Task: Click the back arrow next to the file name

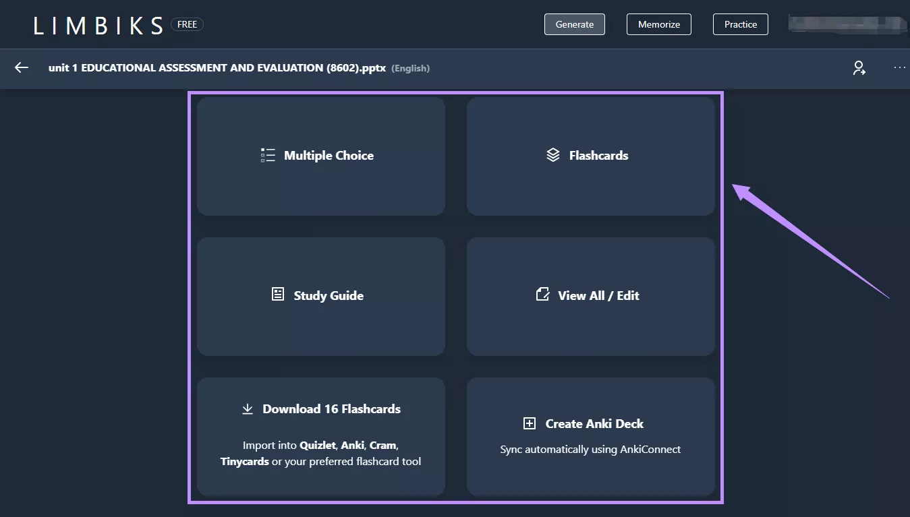Action: click(21, 68)
